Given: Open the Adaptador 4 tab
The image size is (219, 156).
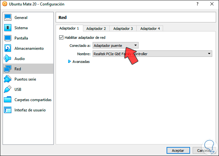Looking at the screenshot, I should [x=150, y=29].
